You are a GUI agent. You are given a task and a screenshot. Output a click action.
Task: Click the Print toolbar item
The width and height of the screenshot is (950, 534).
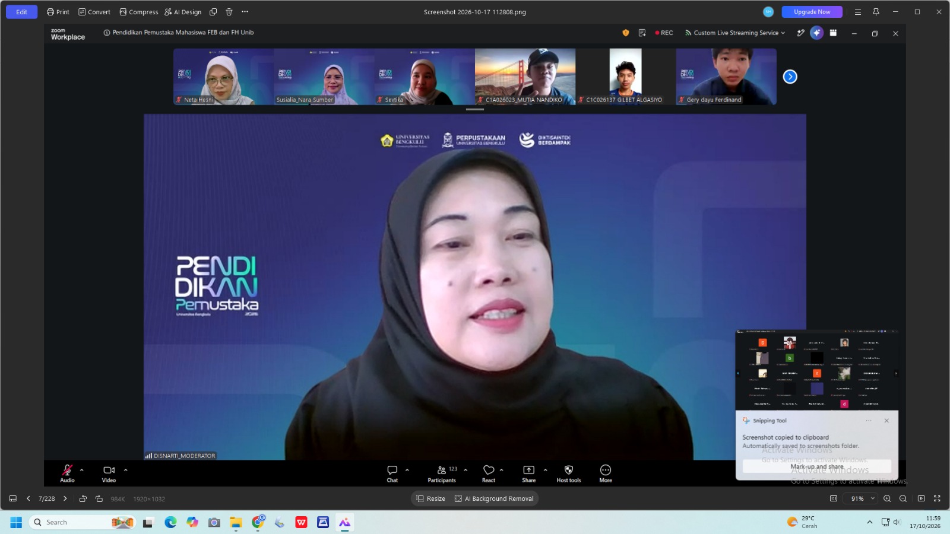tap(58, 12)
